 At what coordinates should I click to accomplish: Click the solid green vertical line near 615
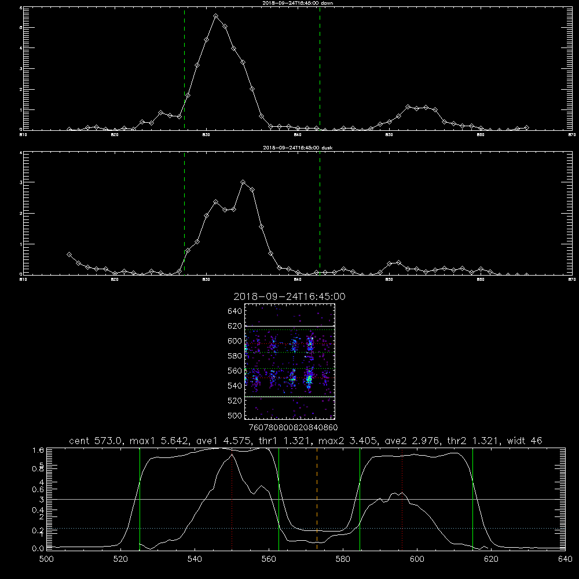click(x=472, y=499)
